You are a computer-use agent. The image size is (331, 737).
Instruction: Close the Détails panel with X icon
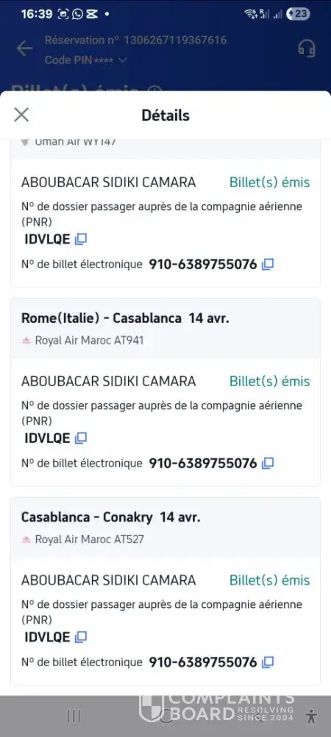point(21,115)
